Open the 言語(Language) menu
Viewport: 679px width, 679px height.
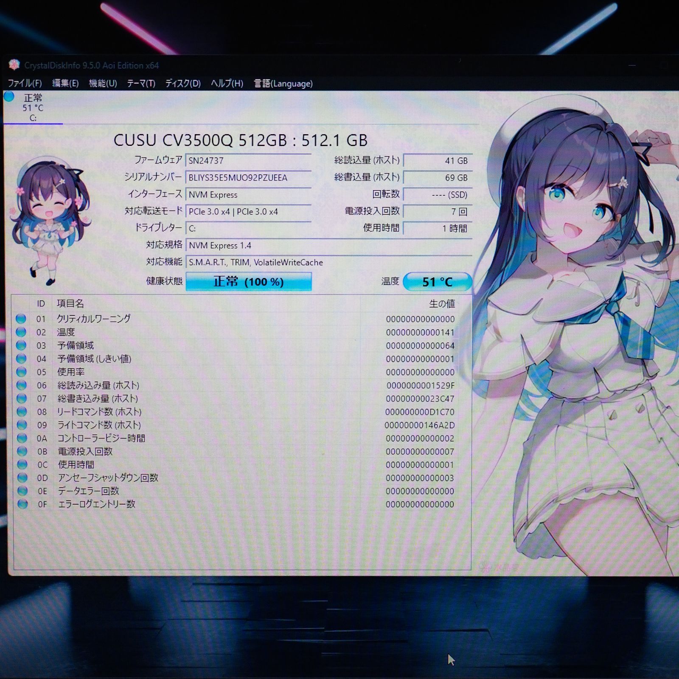(x=283, y=83)
